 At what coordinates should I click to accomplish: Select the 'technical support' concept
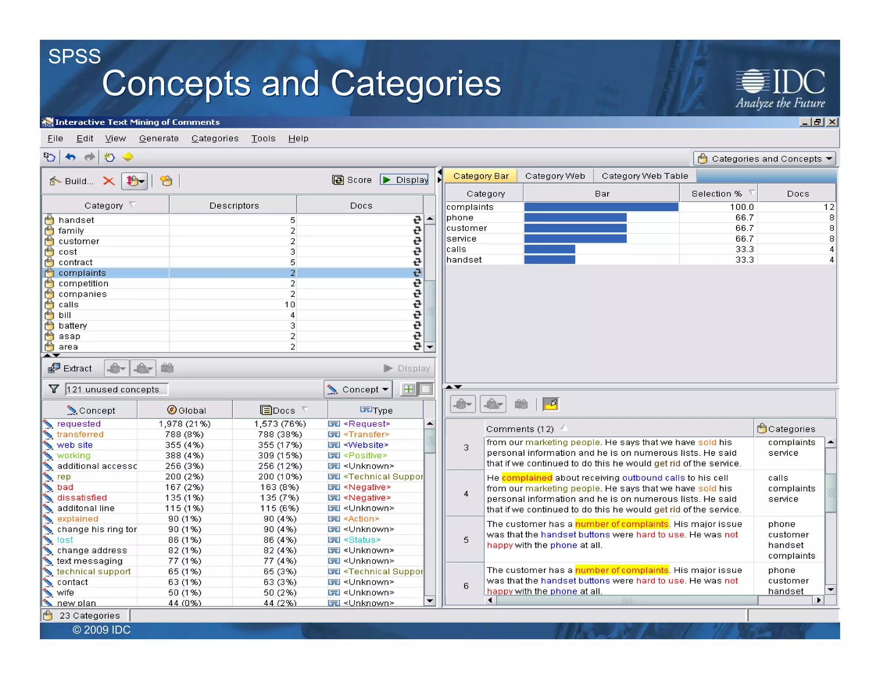click(94, 571)
